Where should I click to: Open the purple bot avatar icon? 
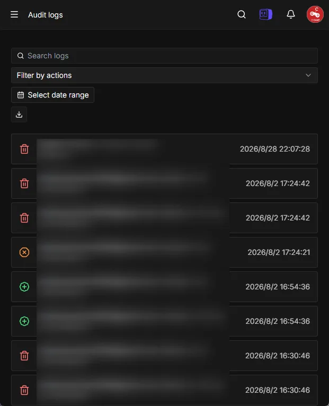click(x=265, y=14)
